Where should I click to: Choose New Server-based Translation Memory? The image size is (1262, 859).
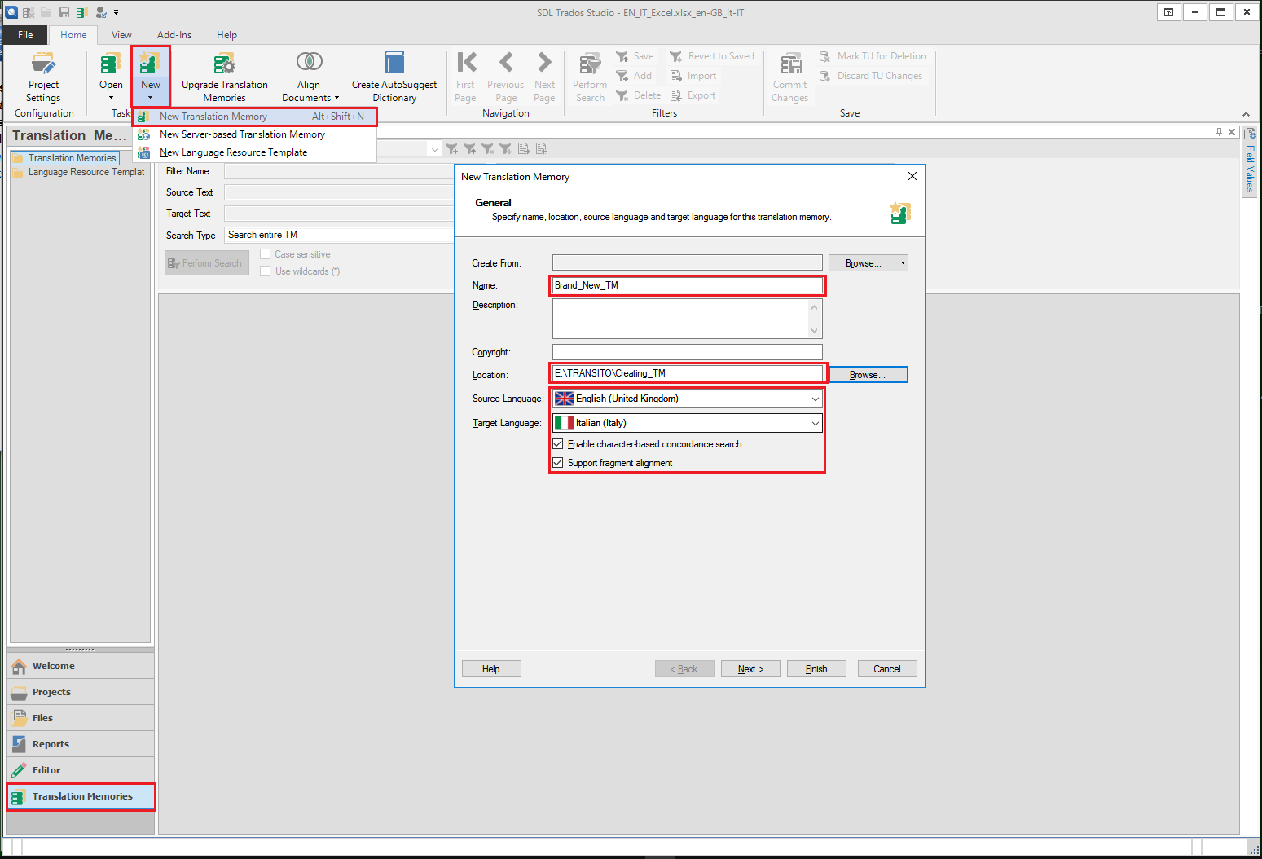[254, 134]
